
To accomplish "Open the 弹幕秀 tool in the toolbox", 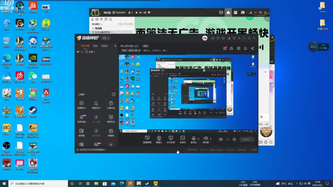I will (x=111, y=132).
